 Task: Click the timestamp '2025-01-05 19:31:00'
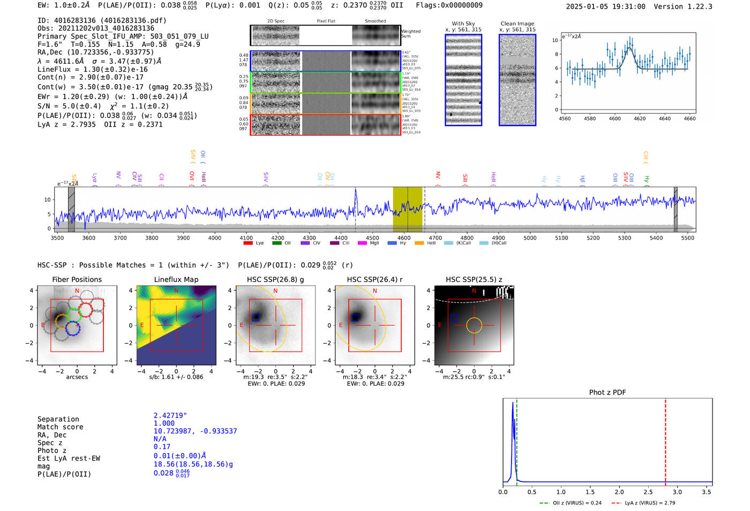(606, 6)
